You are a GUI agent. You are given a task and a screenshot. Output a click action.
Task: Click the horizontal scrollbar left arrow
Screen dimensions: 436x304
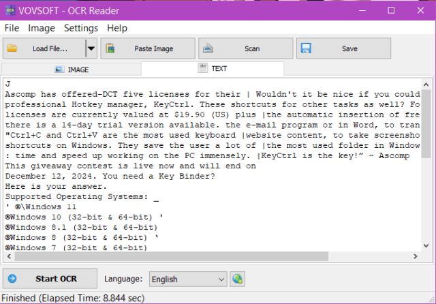(9, 256)
